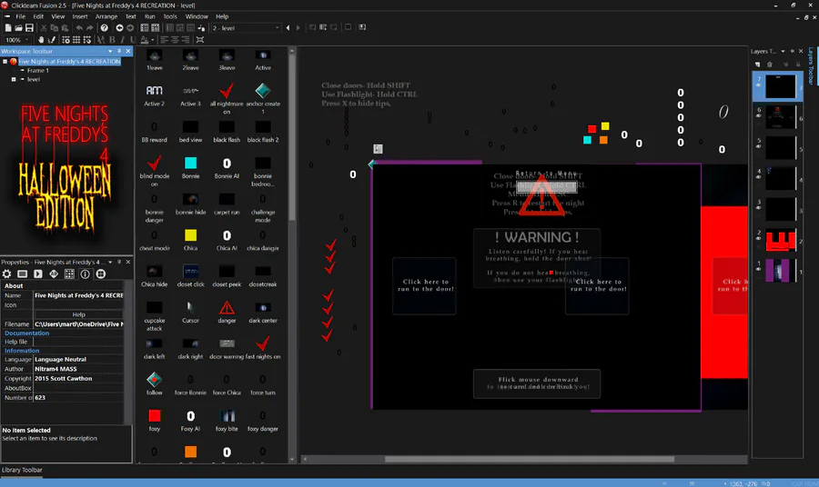The image size is (819, 487).
Task: Select layer 2 thumbnail with red shapes
Action: click(781, 241)
